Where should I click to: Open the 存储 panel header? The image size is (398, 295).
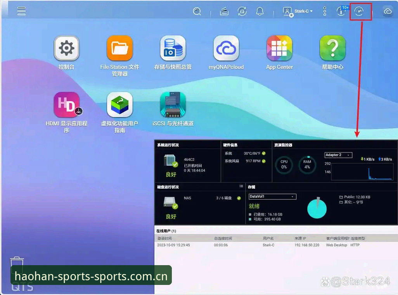(x=251, y=187)
